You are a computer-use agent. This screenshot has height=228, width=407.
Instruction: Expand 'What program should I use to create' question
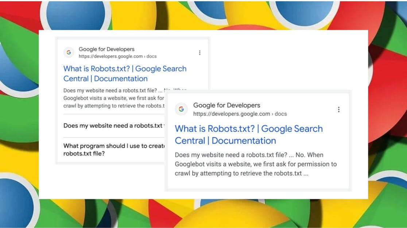pos(114,149)
